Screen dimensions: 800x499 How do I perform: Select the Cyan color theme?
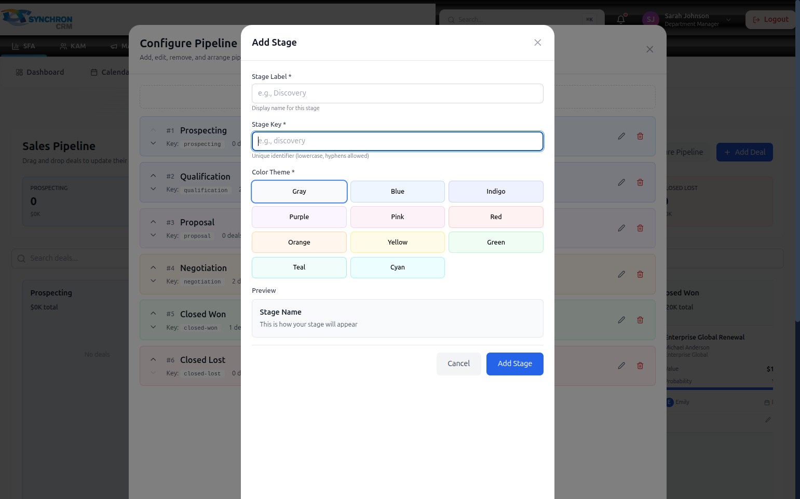coord(398,267)
